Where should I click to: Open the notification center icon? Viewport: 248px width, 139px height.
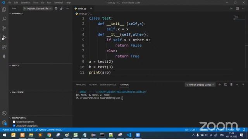click(241, 135)
